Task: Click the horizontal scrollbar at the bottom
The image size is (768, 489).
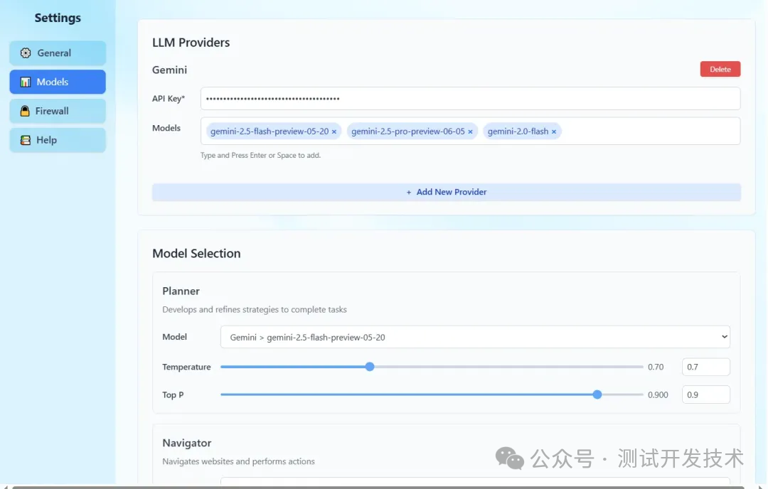Action: pos(377,487)
